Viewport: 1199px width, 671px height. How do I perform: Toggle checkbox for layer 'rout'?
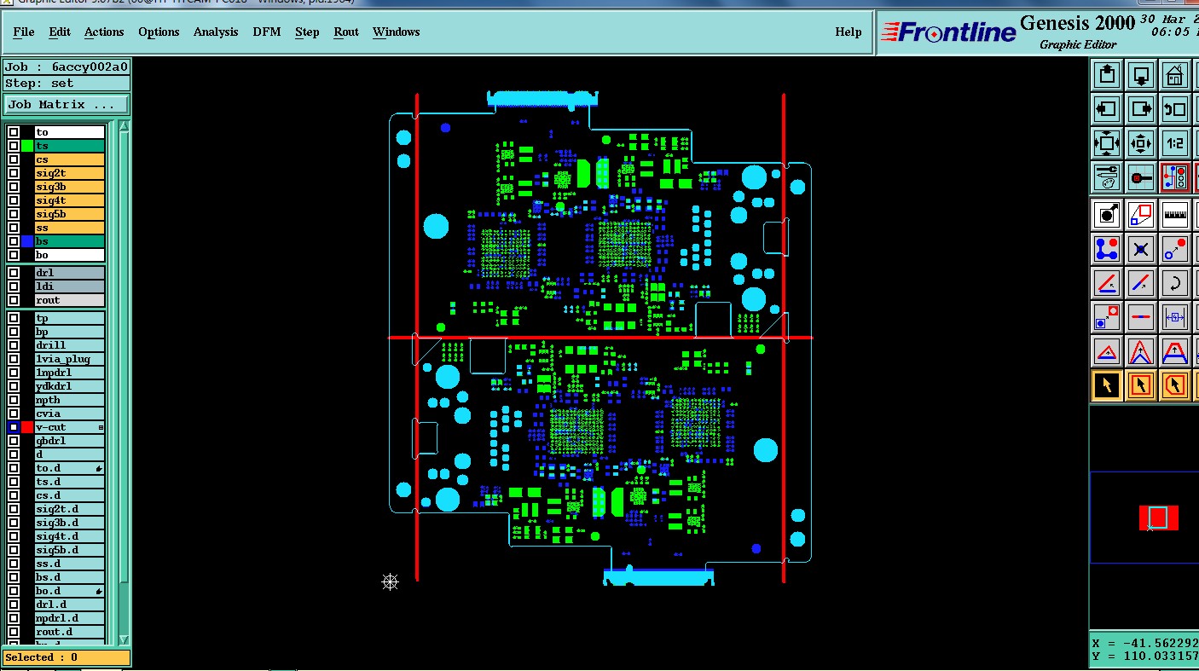click(x=14, y=300)
